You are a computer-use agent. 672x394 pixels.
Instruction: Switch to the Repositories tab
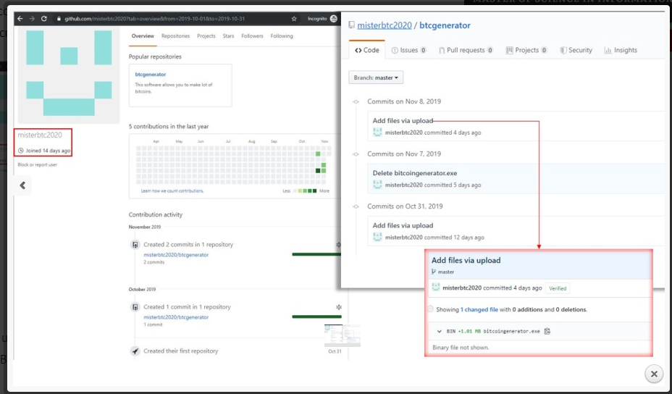(x=175, y=35)
